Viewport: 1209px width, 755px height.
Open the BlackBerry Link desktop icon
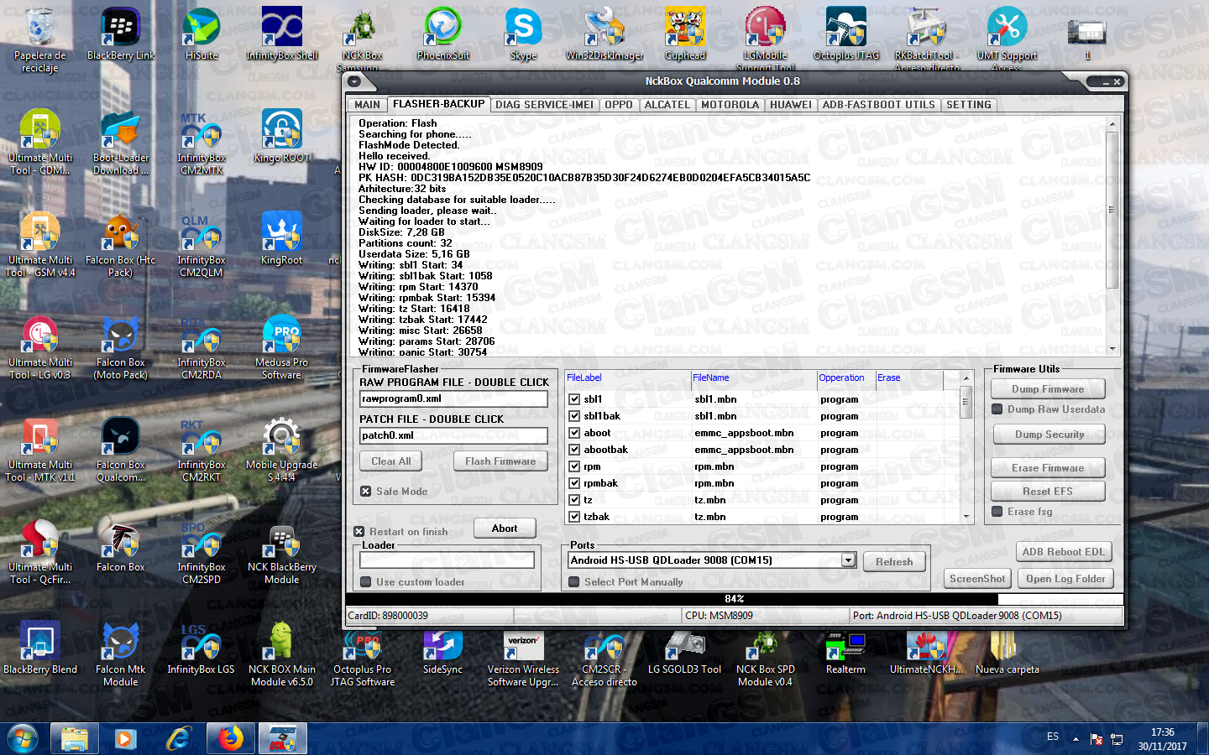(x=121, y=35)
